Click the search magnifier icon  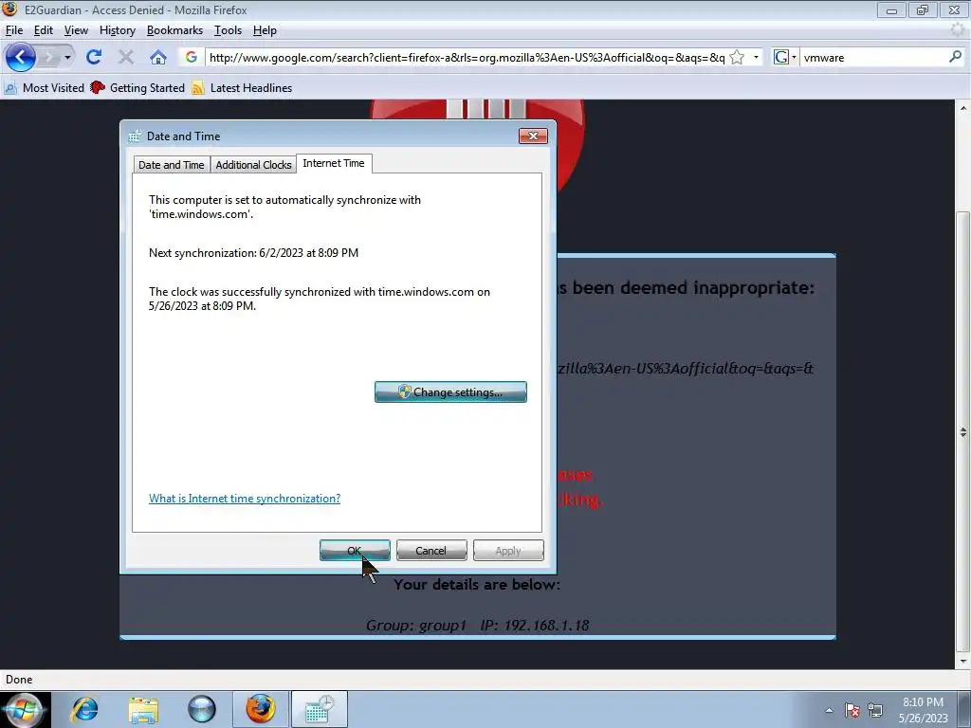click(955, 57)
